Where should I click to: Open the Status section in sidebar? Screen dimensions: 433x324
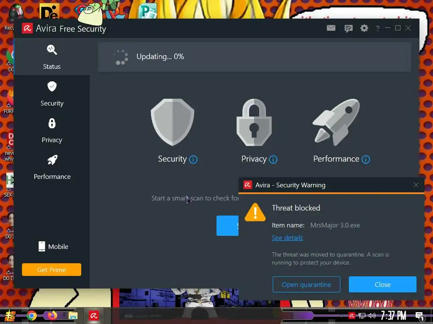(52, 57)
